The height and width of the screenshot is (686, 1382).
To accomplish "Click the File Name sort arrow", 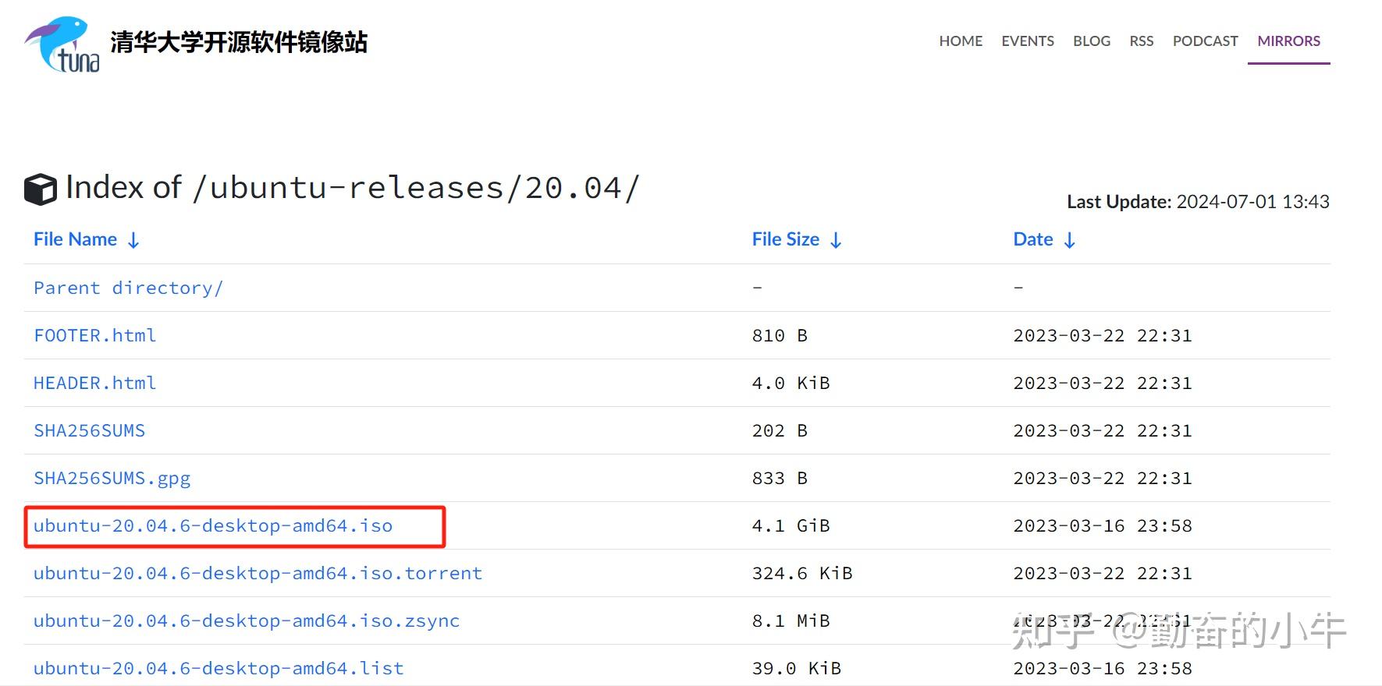I will pos(133,240).
